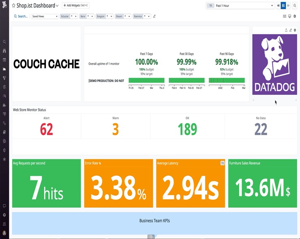Open the Team icon in the sidebar

pos(4,224)
